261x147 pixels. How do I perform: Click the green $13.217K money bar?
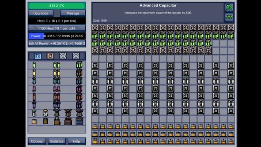(x=57, y=6)
